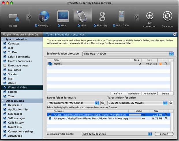Open the Activity log plugin

(22, 136)
